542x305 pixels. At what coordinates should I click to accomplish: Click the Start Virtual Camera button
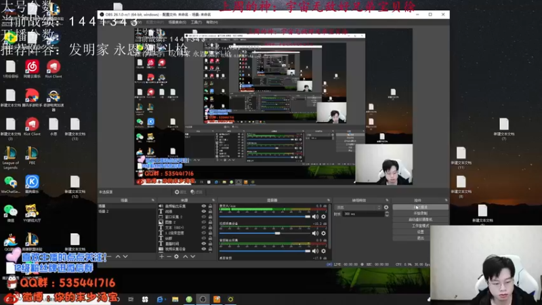420,220
